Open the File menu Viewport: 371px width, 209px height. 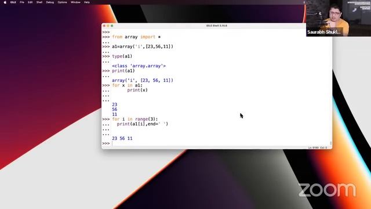tap(22, 2)
